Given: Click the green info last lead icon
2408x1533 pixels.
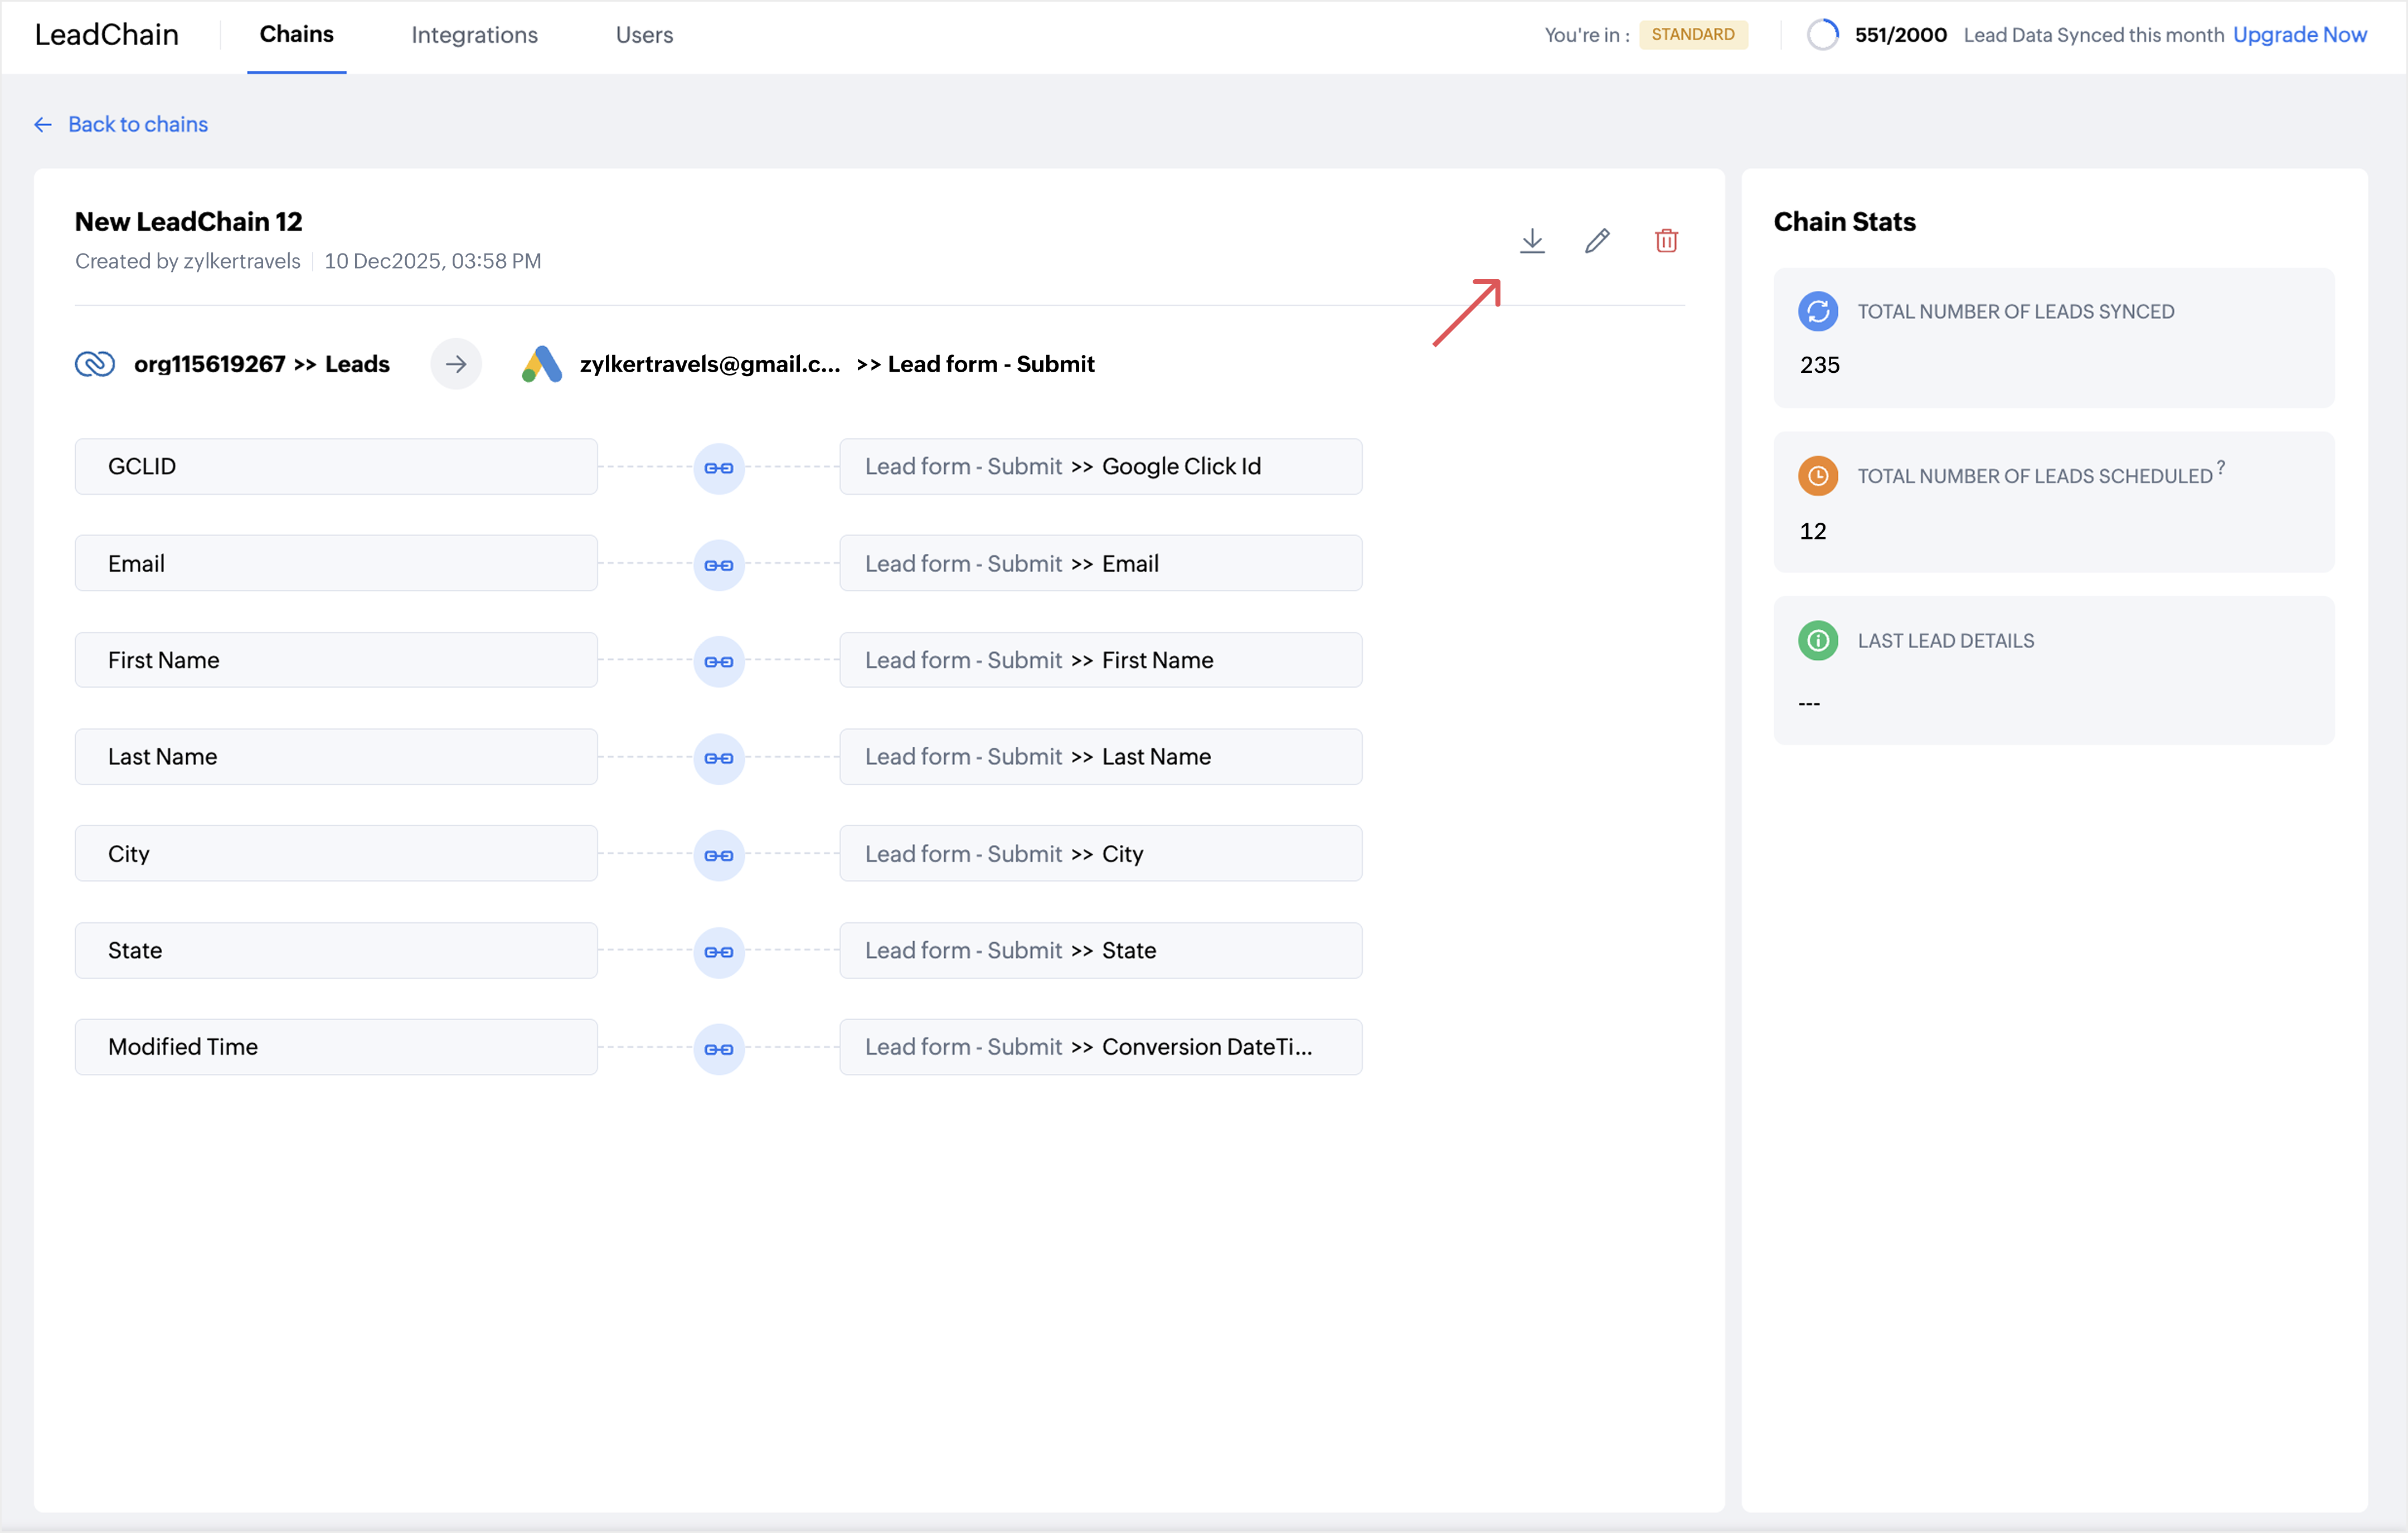Looking at the screenshot, I should click(x=1818, y=641).
